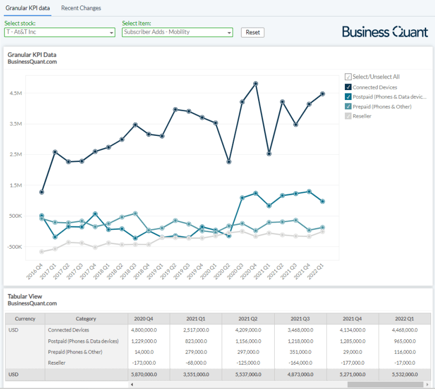This screenshot has width=435, height=389.
Task: Click BusinessQuant.com under Tabular View
Action: coord(32,303)
